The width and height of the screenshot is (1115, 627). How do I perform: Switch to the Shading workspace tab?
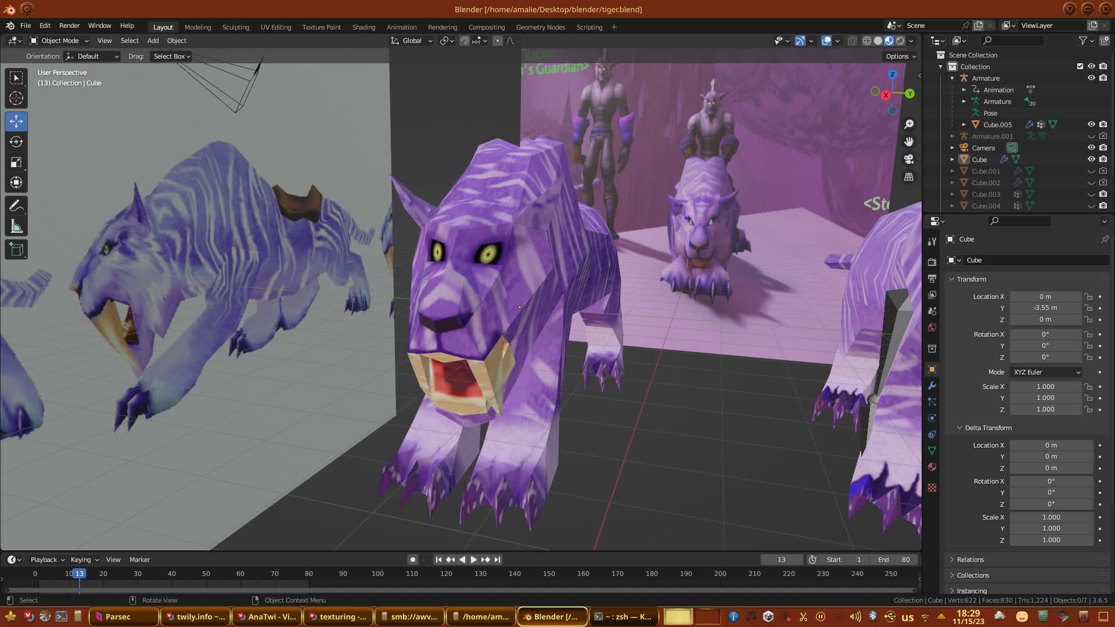(364, 27)
